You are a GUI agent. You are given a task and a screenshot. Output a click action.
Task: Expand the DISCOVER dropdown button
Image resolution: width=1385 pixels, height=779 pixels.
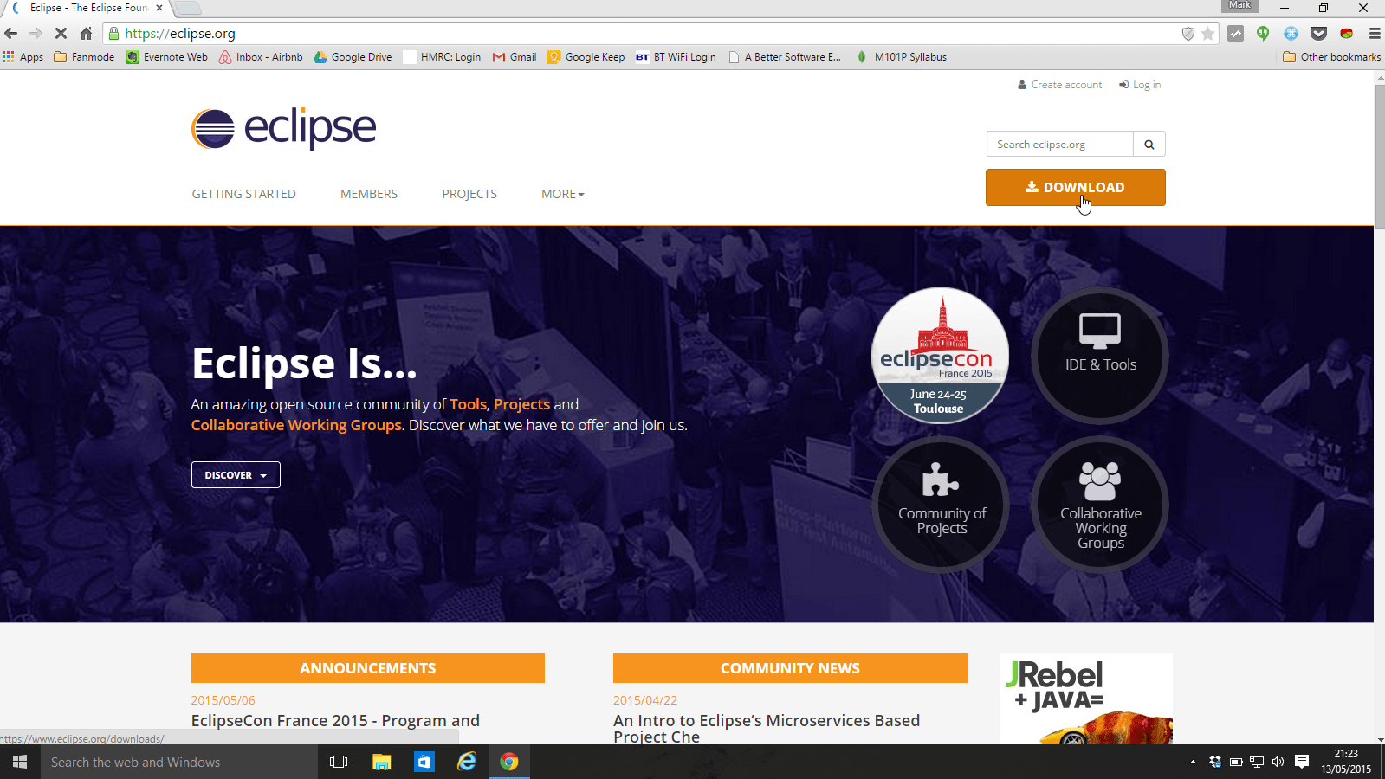click(236, 475)
